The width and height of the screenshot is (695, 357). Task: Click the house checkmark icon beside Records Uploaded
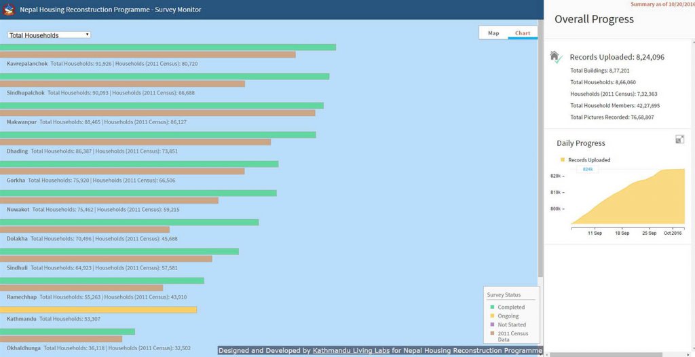click(x=556, y=57)
